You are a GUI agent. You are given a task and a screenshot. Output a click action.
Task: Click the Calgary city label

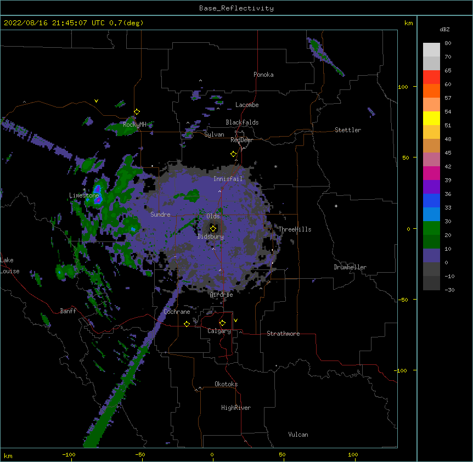pos(219,331)
